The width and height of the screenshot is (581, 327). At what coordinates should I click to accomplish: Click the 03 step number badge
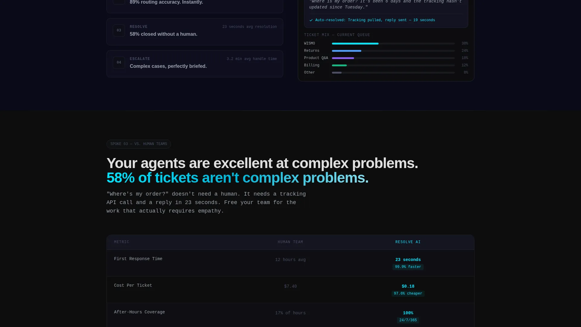pyautogui.click(x=119, y=31)
